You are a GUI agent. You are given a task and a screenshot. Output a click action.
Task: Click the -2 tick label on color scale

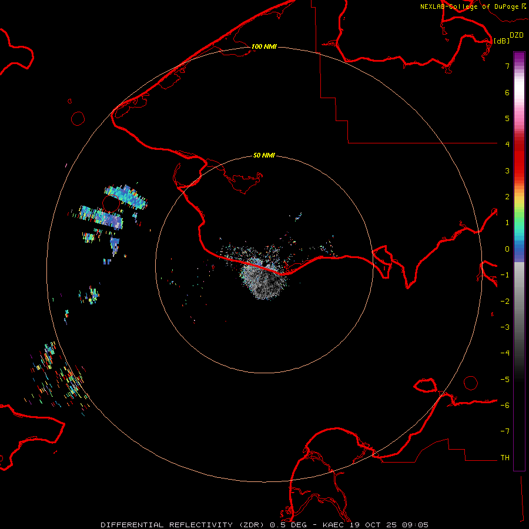[505, 302]
